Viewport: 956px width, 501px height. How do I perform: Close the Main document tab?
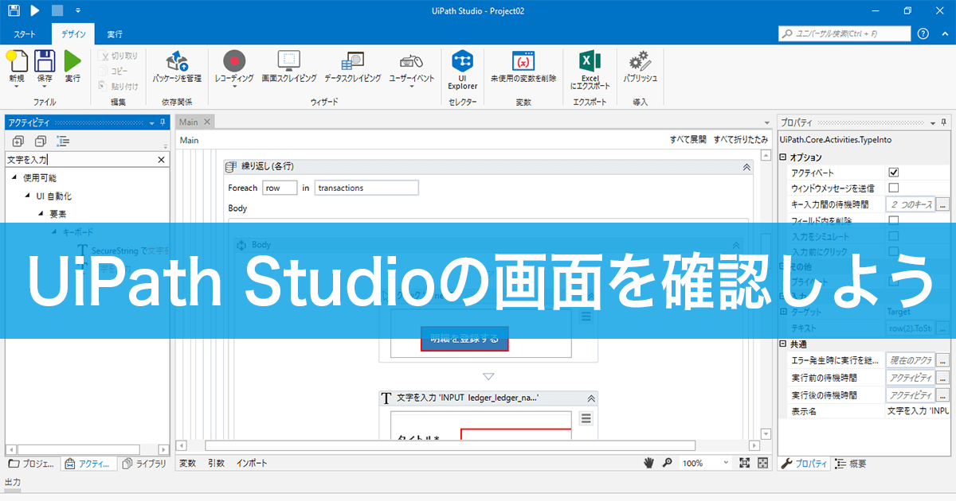[x=207, y=122]
